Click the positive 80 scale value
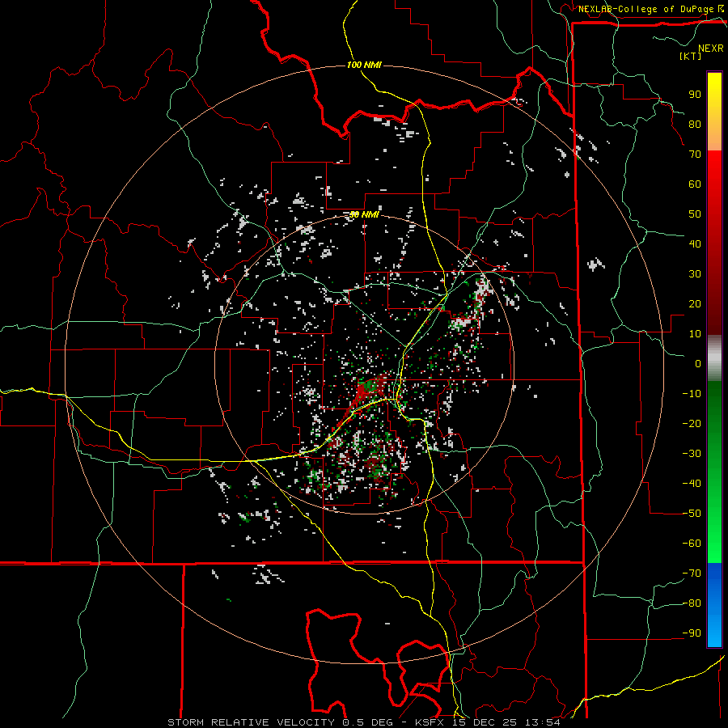The image size is (728, 728). tap(695, 124)
